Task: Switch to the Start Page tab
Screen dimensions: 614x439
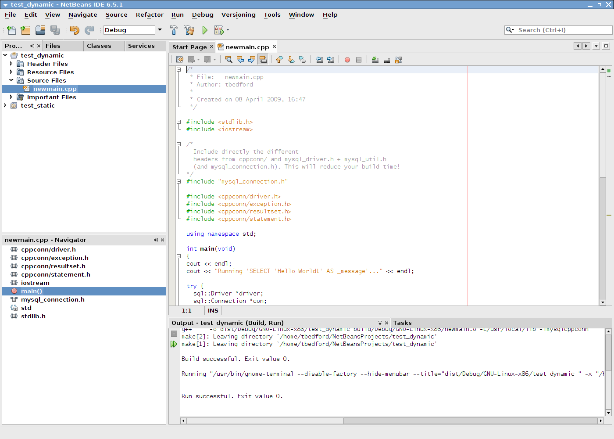Action: pyautogui.click(x=189, y=46)
